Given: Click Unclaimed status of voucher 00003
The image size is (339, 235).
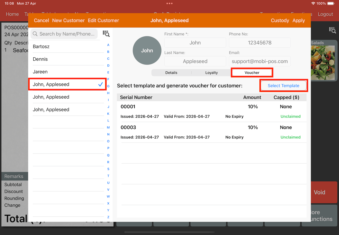Looking at the screenshot, I should [290, 137].
